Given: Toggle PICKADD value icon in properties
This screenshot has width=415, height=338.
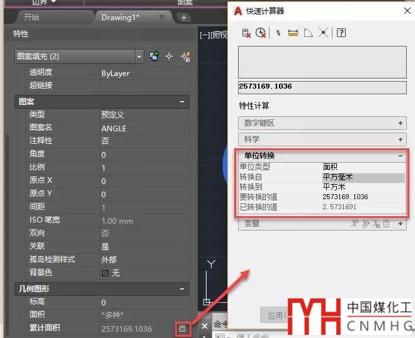Looking at the screenshot, I should point(154,57).
